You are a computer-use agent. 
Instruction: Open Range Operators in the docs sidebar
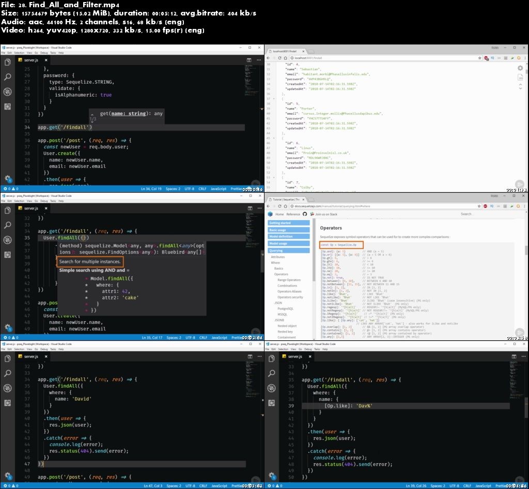click(x=289, y=280)
